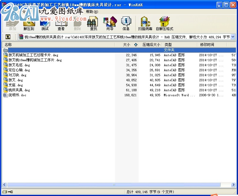Viewport: 238px width, 196px height.
Task: Expand the archive path dropdown
Action: tap(233, 37)
